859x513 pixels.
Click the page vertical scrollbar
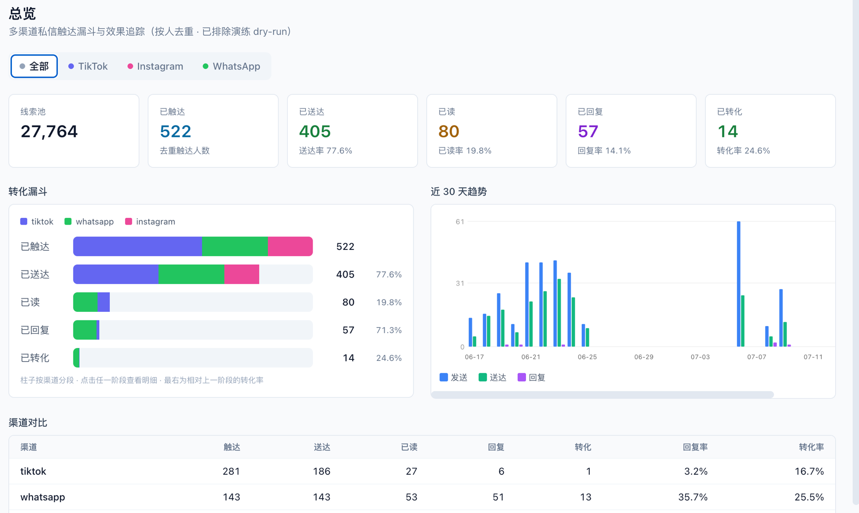coord(856,252)
